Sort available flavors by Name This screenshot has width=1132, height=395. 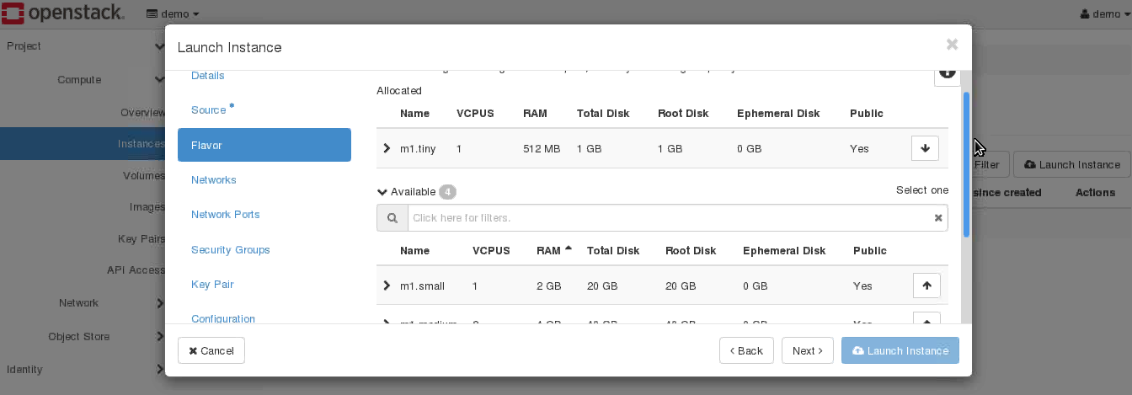point(414,250)
